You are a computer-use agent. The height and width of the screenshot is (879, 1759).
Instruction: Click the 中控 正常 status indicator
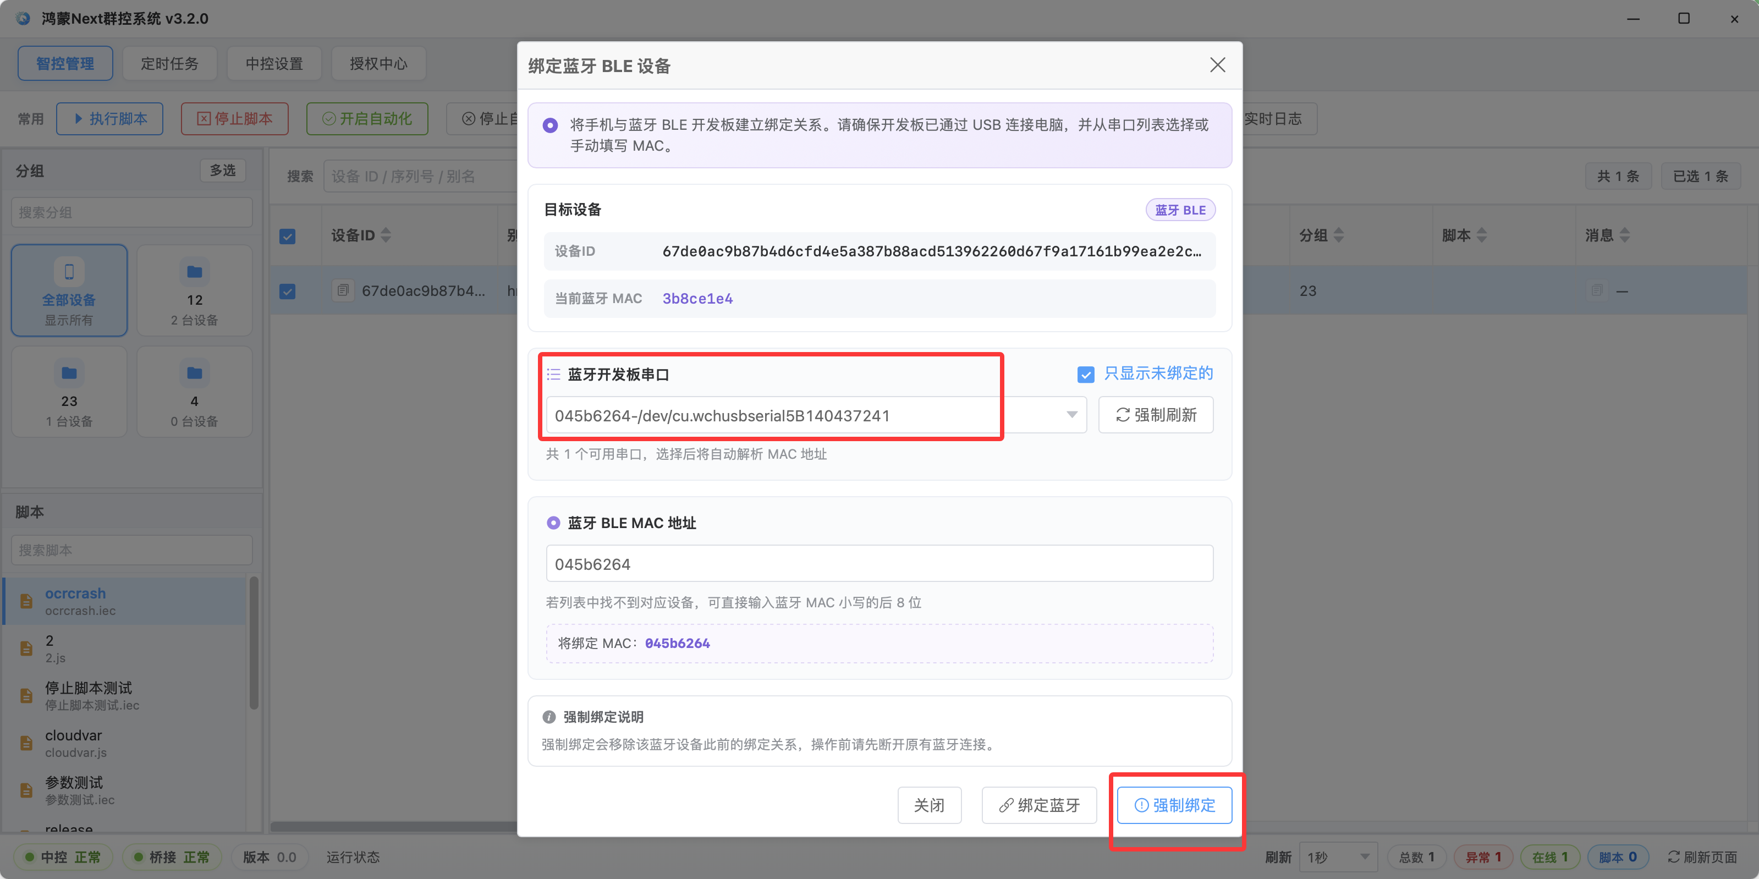pos(63,856)
